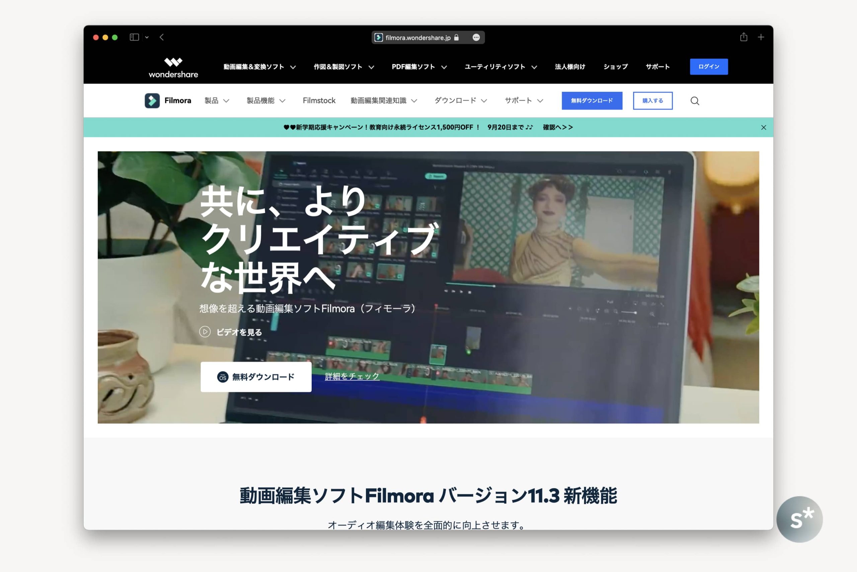Image resolution: width=857 pixels, height=572 pixels.
Task: Close the teal campaign banner
Action: coord(763,127)
